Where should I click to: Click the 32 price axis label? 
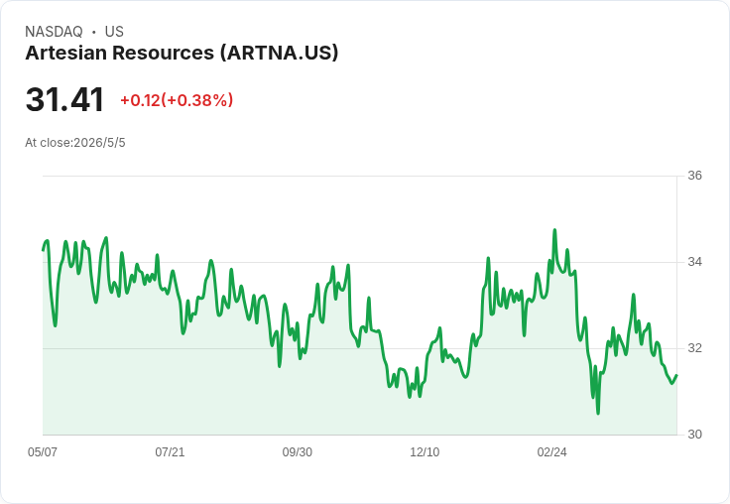click(x=694, y=348)
